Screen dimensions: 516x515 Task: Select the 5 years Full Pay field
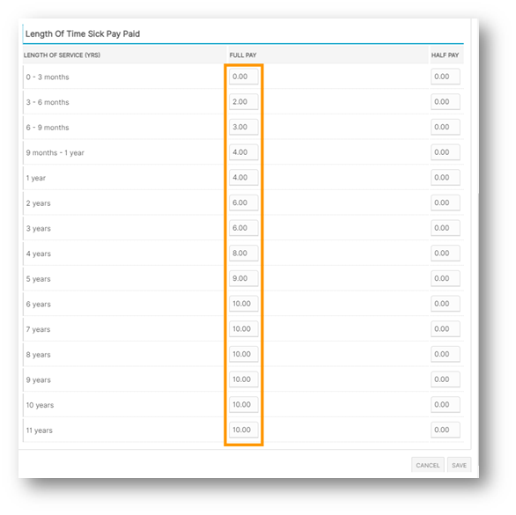[x=244, y=278]
